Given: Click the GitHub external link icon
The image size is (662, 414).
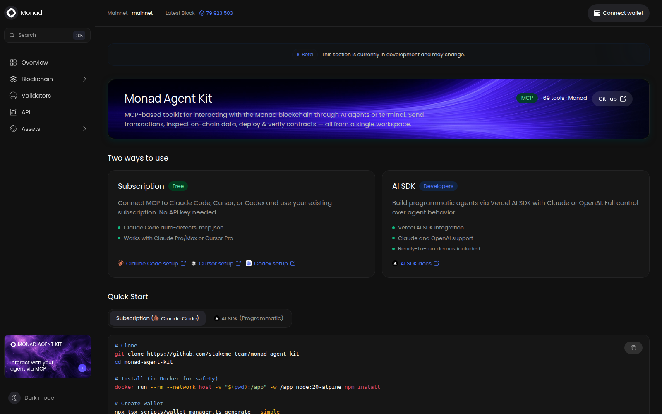Looking at the screenshot, I should pos(623,99).
